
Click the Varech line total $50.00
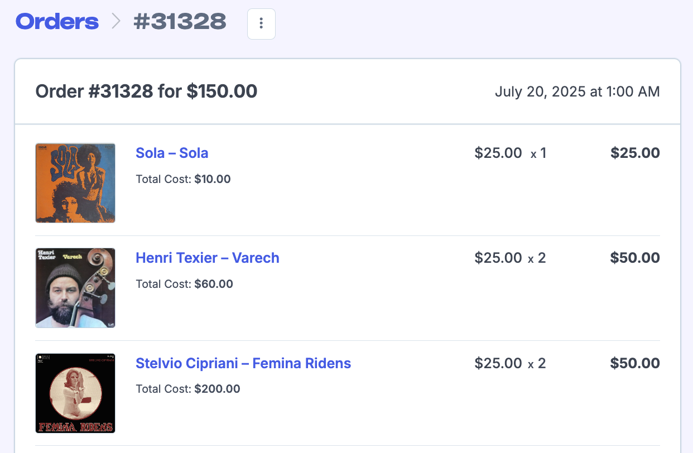[635, 258]
